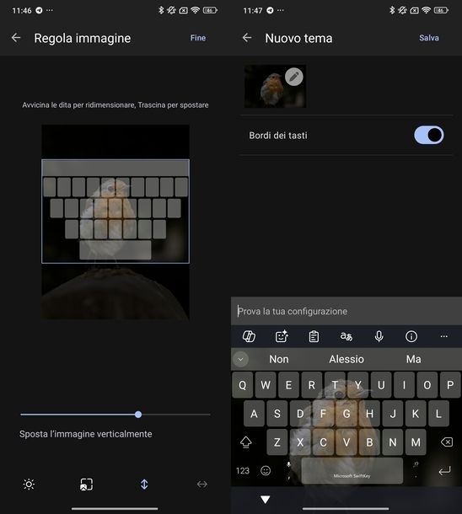Tap the change image icon

(x=87, y=485)
